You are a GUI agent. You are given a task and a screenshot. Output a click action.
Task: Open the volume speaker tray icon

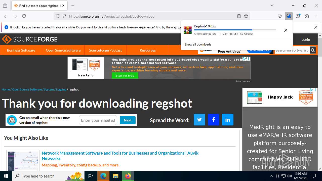point(290,176)
